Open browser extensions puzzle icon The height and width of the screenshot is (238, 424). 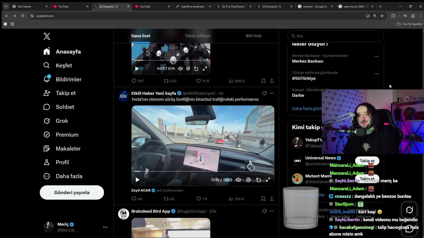(393, 16)
